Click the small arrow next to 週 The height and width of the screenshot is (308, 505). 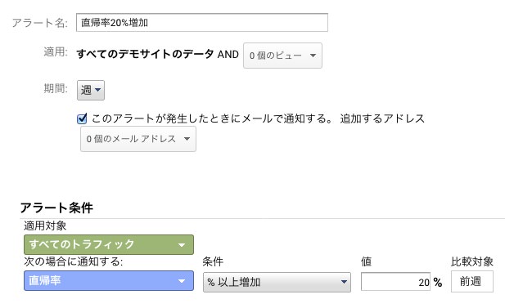[98, 90]
